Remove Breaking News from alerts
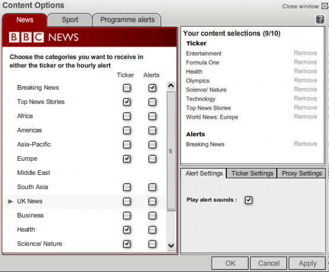Image resolution: width=329 pixels, height=272 pixels. pyautogui.click(x=305, y=144)
